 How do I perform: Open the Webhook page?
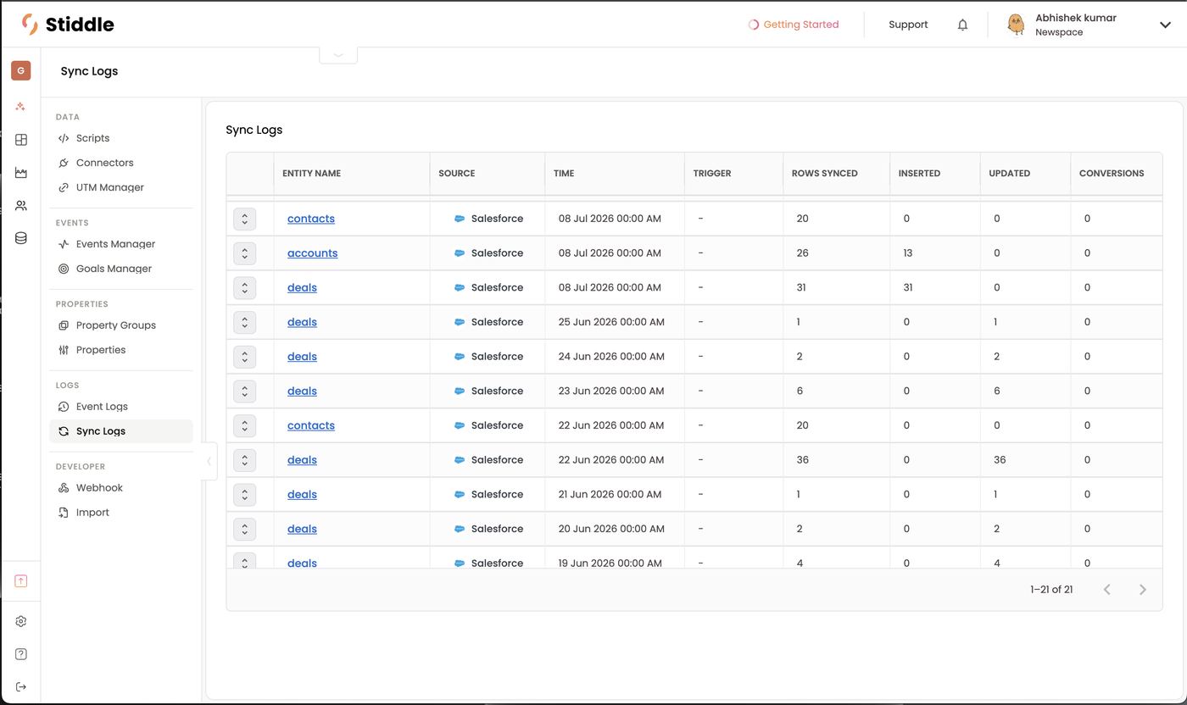point(121,488)
